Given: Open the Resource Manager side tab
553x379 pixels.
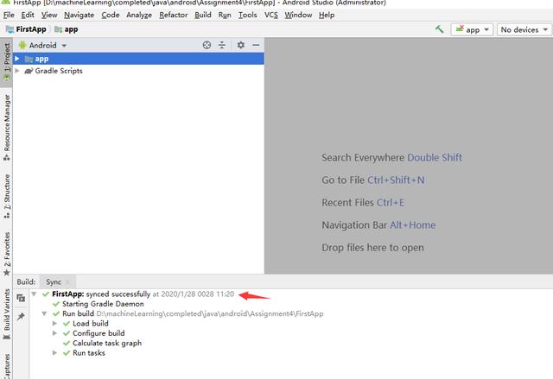Looking at the screenshot, I should (6, 128).
